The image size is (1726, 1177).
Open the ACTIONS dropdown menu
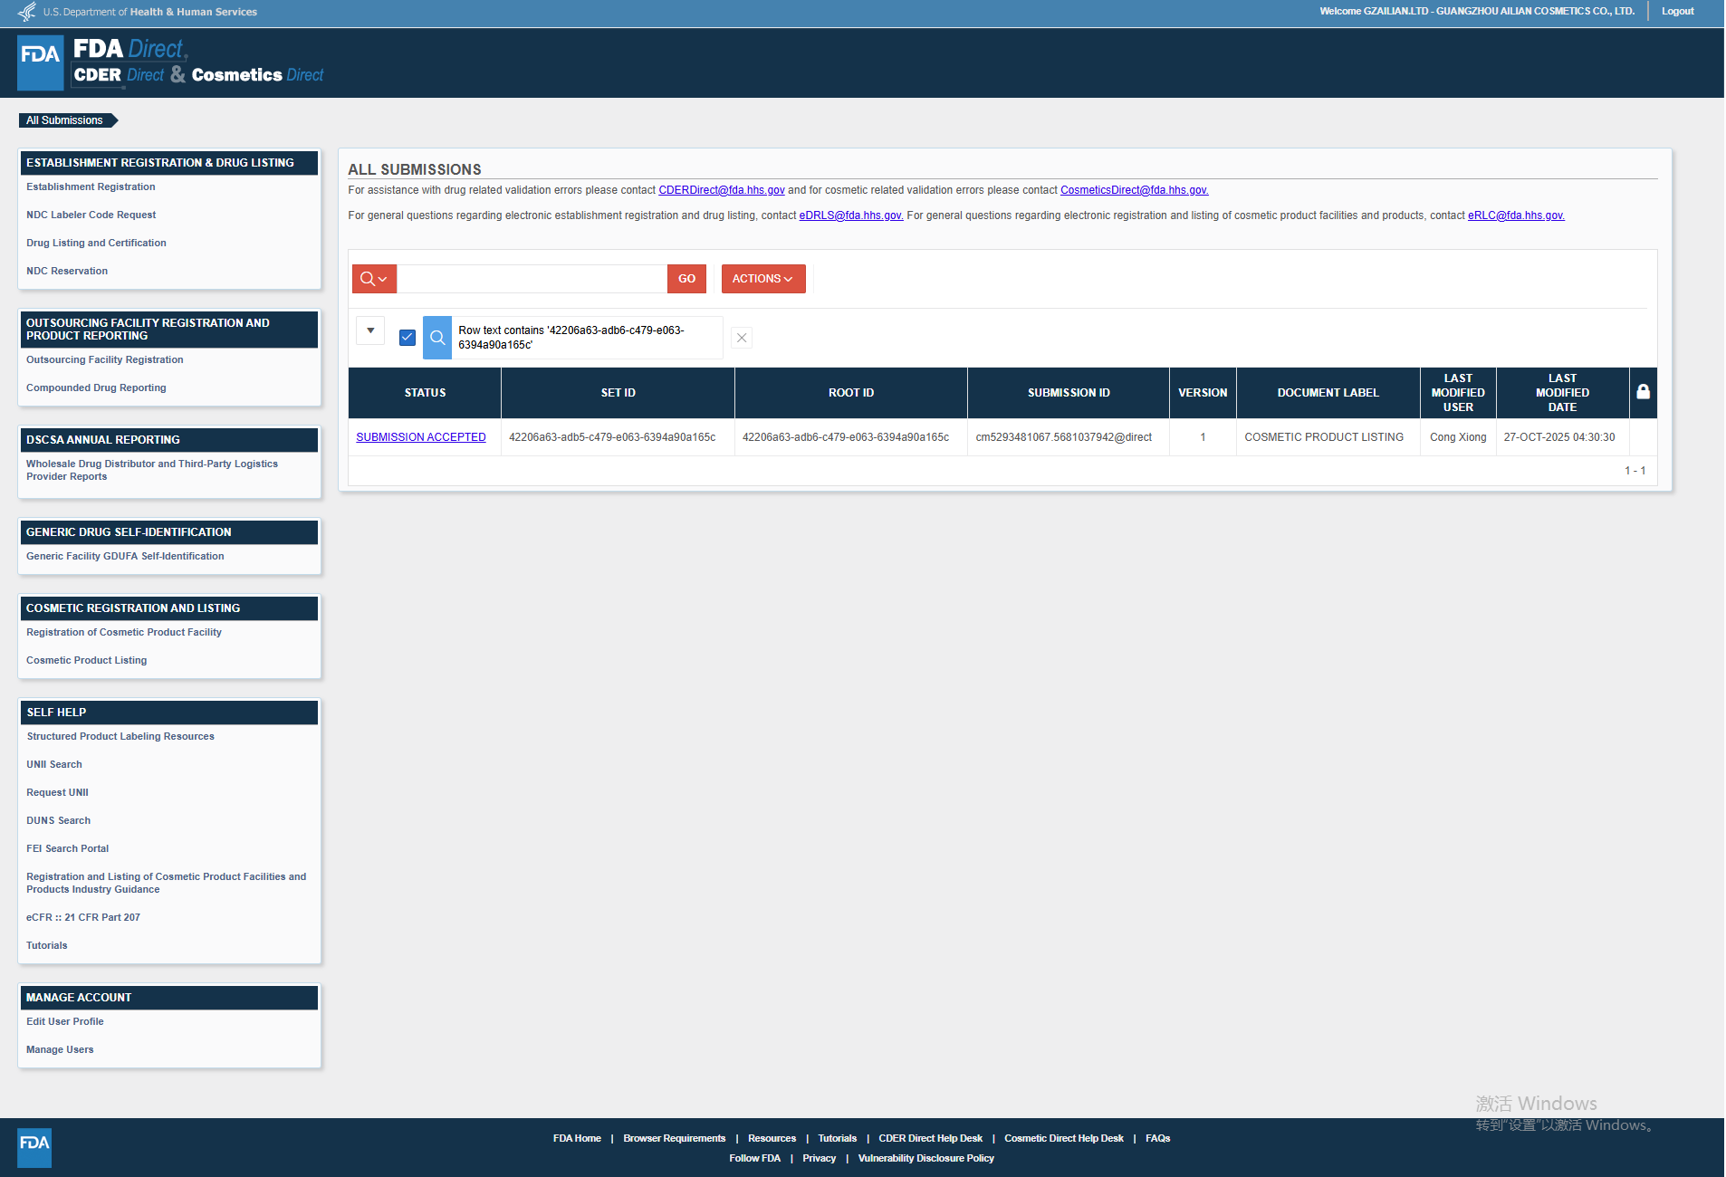click(762, 279)
